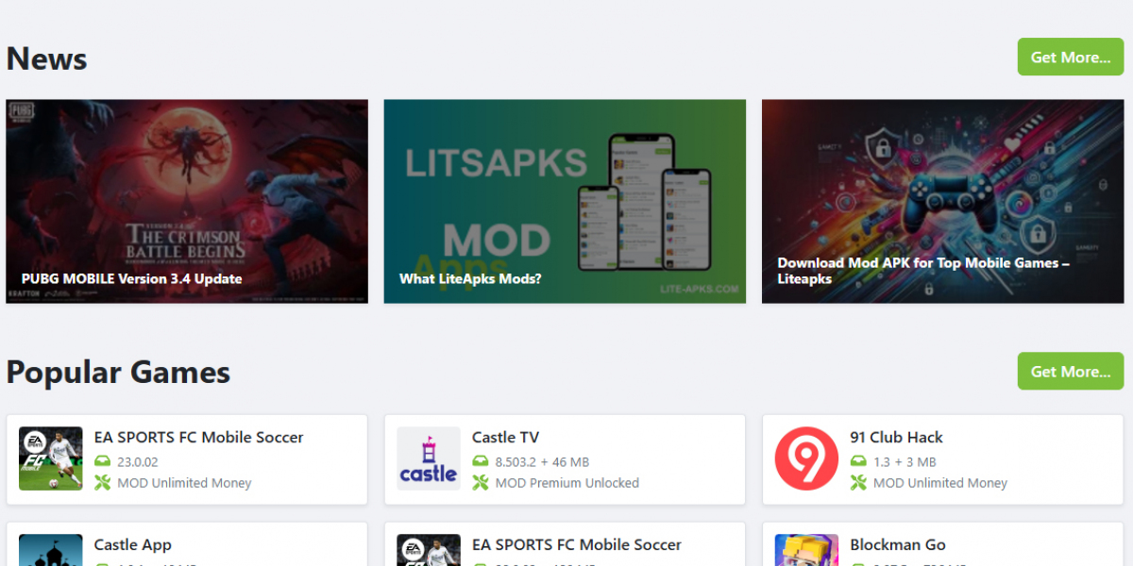Open Download Mod APK for Top Mobile Games article
This screenshot has width=1133, height=566.
[943, 202]
